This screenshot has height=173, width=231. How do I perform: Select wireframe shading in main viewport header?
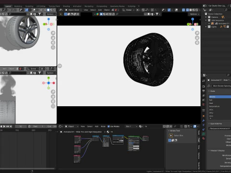click(x=188, y=10)
